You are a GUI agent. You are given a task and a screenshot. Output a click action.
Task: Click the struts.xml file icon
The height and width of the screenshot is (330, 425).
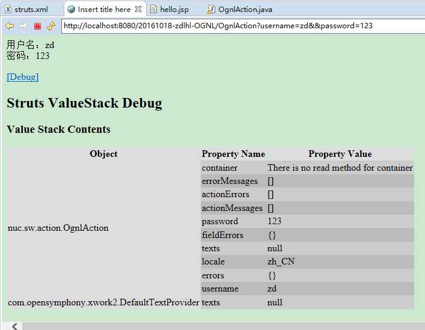(x=8, y=10)
